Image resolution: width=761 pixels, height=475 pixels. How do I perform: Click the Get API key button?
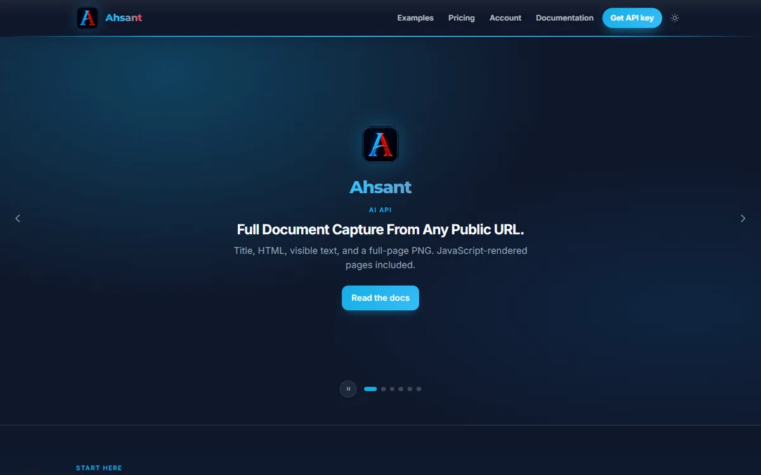(632, 18)
